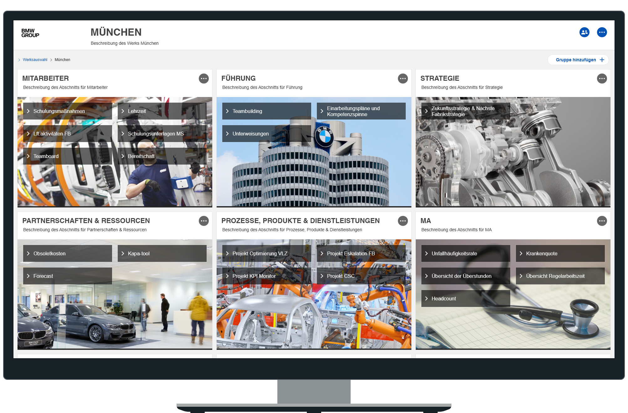Open header more-options menu icon
Image resolution: width=628 pixels, height=413 pixels.
point(602,32)
